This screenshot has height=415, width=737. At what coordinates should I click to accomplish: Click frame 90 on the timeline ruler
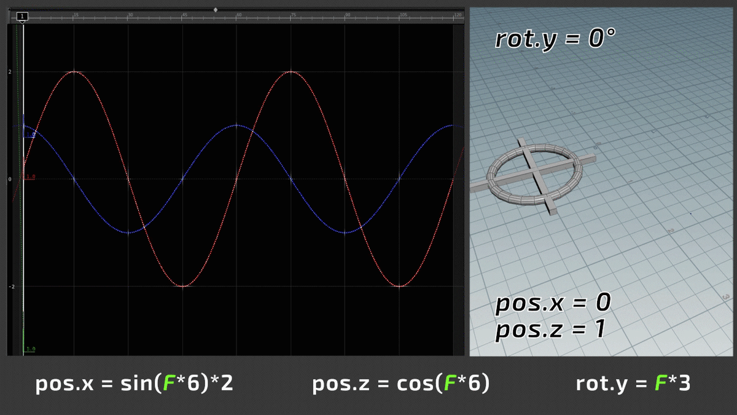(x=348, y=14)
